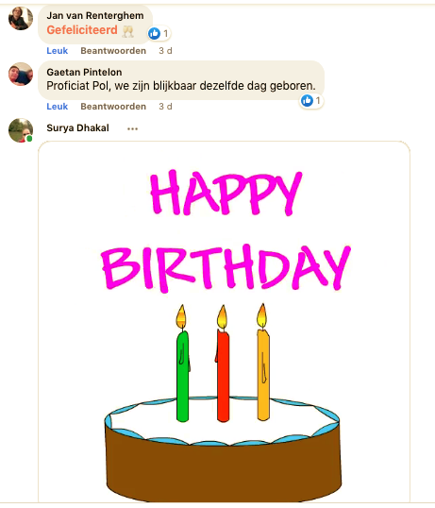The height and width of the screenshot is (508, 435).
Task: Click Beantwoorden under Gaetan's comment
Action: point(113,107)
